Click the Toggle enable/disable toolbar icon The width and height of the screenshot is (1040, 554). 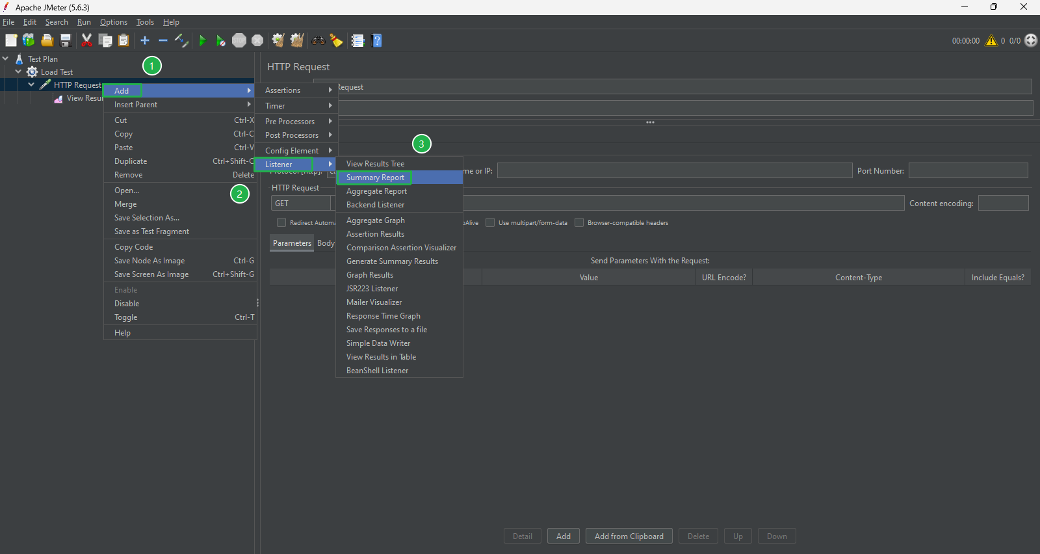181,40
